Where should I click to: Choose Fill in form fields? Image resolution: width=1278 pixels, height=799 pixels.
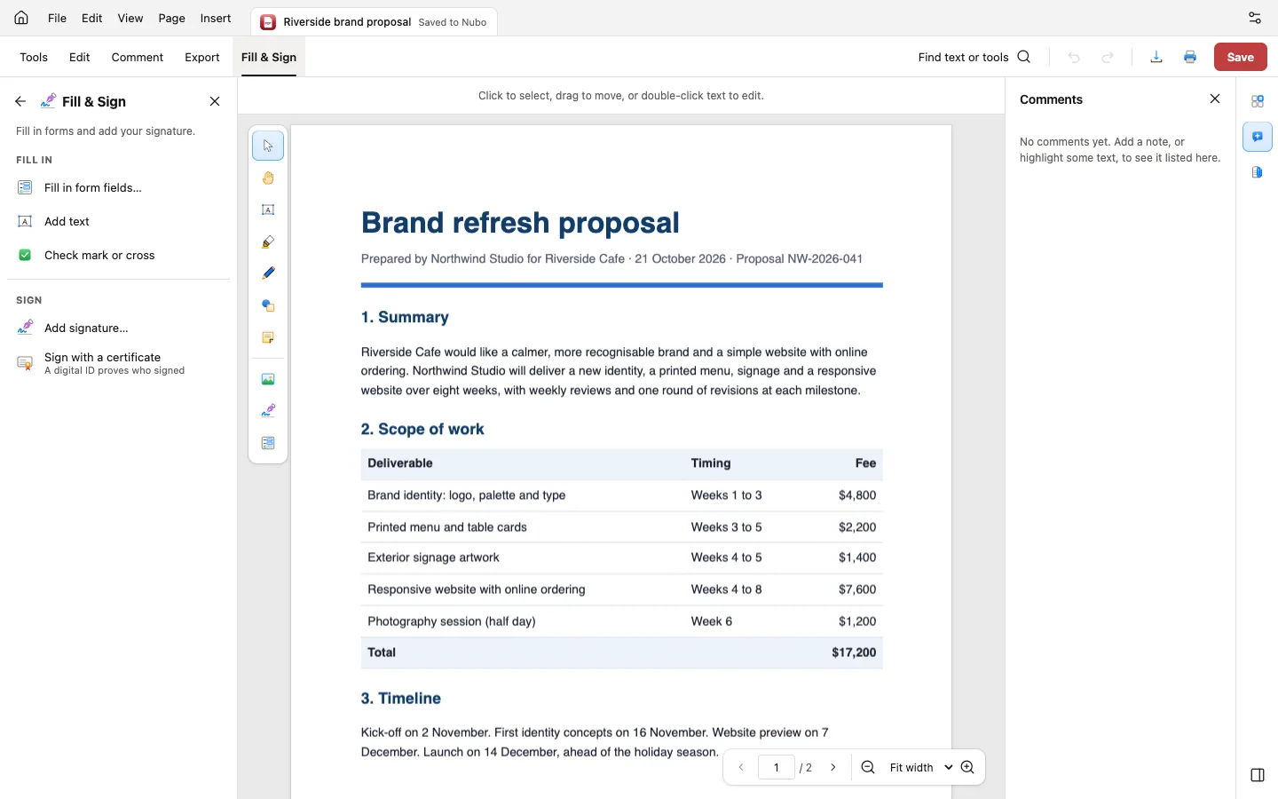(119, 187)
